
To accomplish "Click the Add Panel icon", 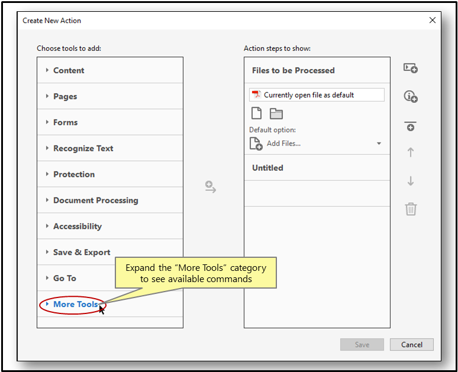I will 411,69.
